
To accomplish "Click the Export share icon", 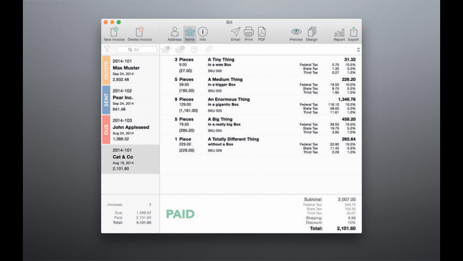I will click(x=353, y=32).
